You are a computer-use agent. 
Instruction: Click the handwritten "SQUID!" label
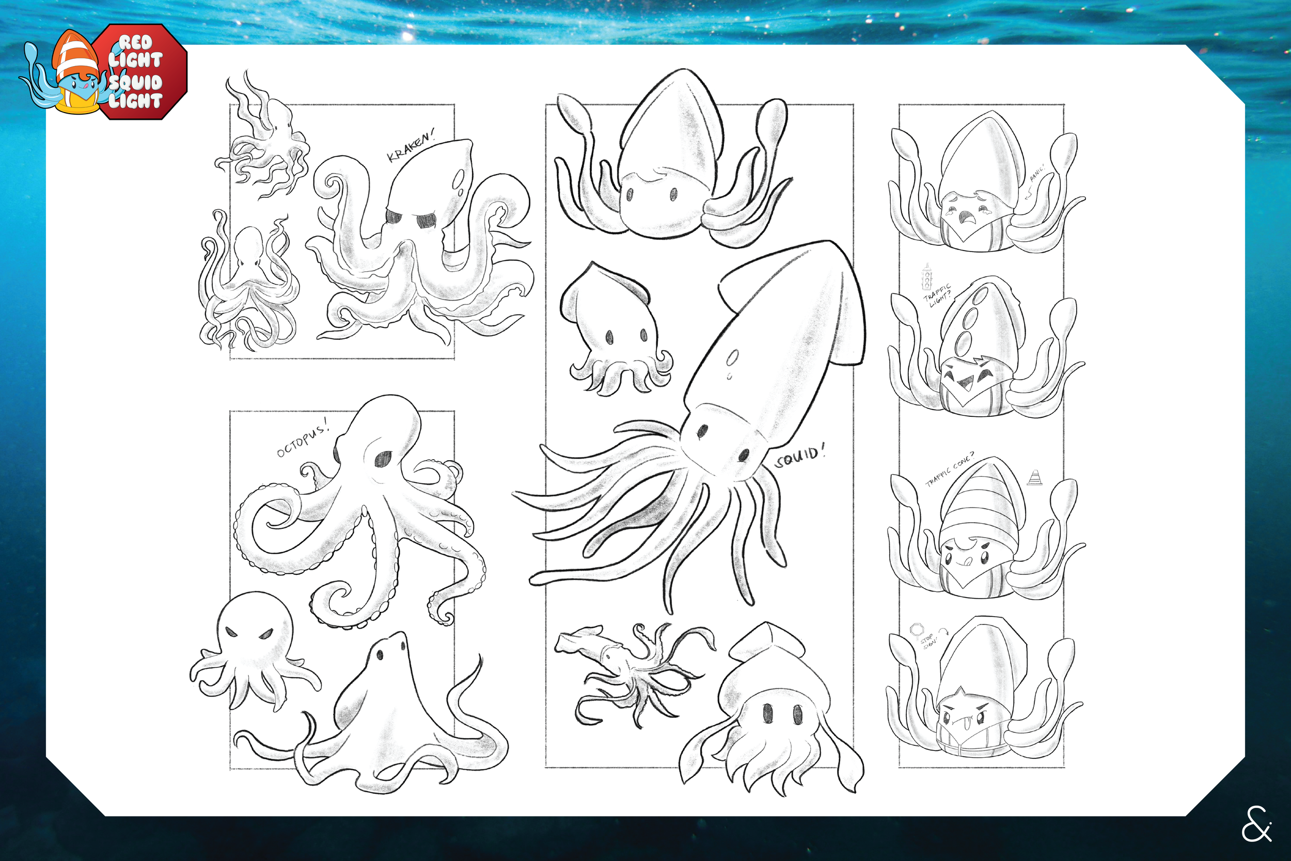click(799, 457)
